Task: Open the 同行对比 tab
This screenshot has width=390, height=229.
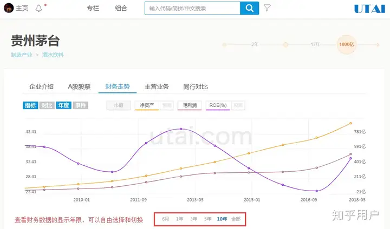Action: (x=196, y=86)
